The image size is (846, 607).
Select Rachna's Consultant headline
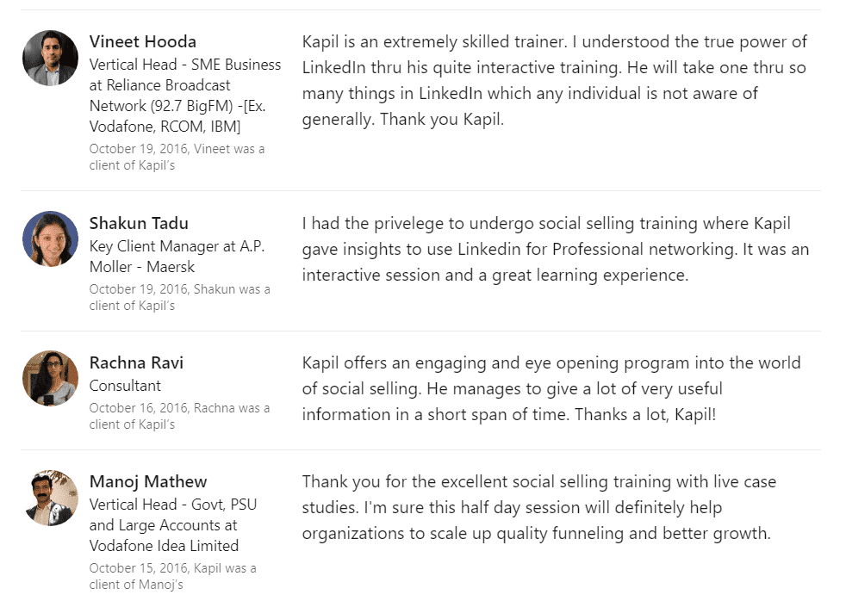point(125,386)
